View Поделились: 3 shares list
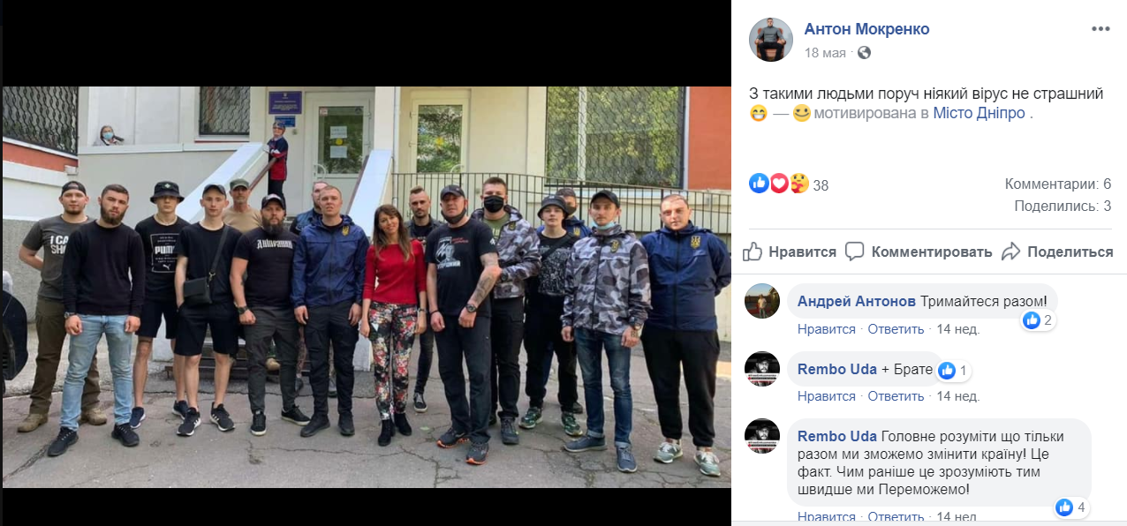The width and height of the screenshot is (1127, 526). 1063,207
